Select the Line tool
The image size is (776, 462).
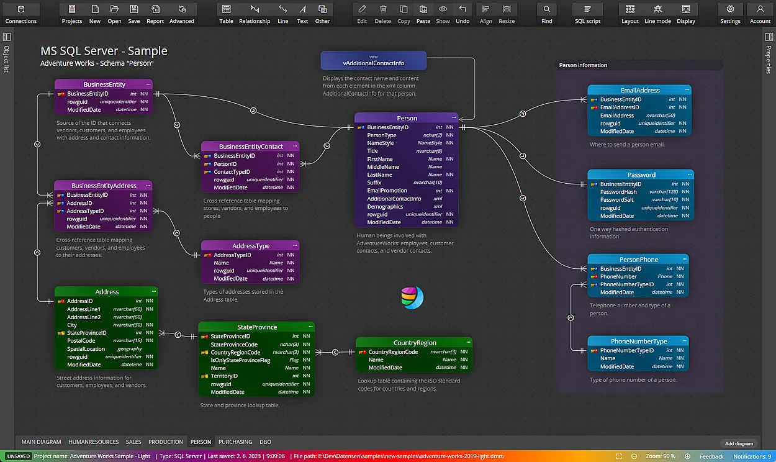point(283,14)
